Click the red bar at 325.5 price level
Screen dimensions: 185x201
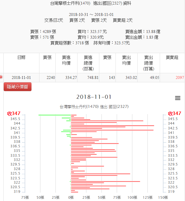tap(100, 174)
